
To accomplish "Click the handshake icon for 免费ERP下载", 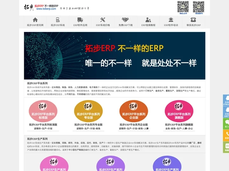I will pyautogui.click(x=125, y=20).
